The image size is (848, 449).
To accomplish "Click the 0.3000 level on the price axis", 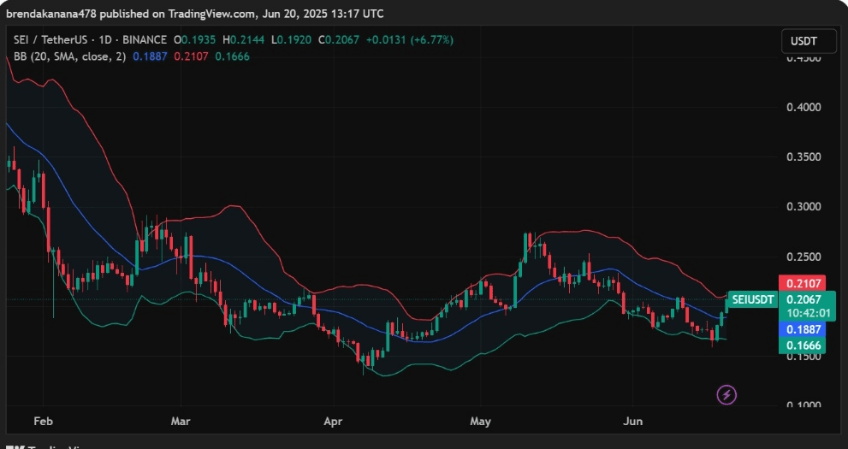I will click(x=804, y=207).
